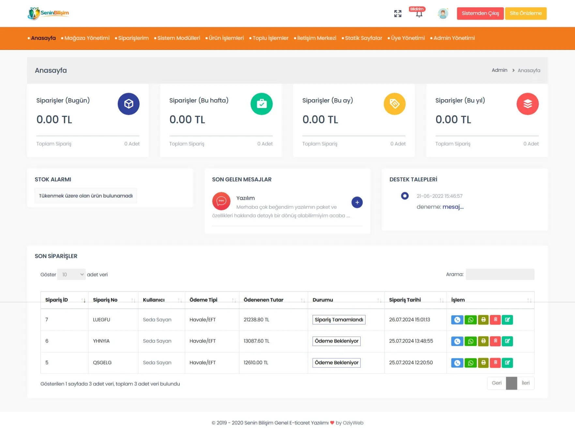575x434 pixels.
Task: Print order QSGELG with the printer icon
Action: click(x=483, y=363)
